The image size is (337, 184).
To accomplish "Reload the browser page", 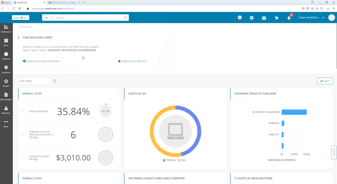I will coord(14,9).
